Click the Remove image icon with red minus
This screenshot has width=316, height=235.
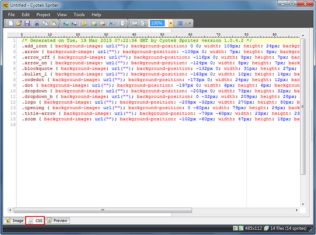[x=74, y=23]
